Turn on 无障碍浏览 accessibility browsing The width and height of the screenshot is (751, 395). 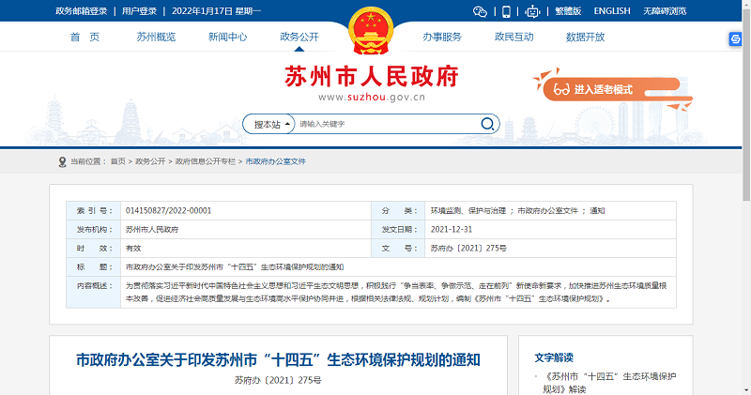tap(665, 11)
